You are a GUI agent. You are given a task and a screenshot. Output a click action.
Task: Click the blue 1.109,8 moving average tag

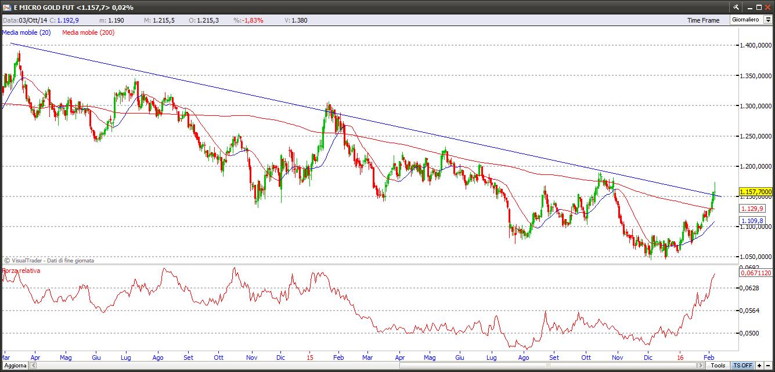pyautogui.click(x=752, y=221)
